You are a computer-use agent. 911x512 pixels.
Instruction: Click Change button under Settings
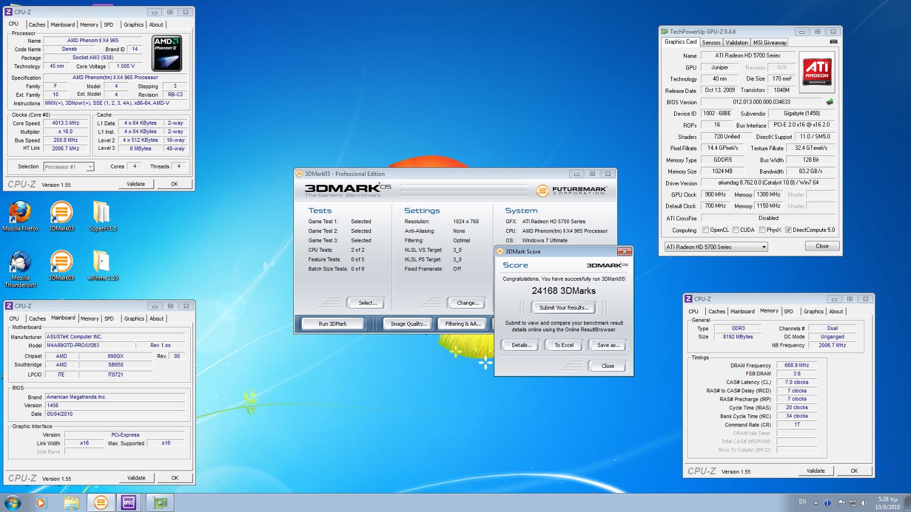467,303
